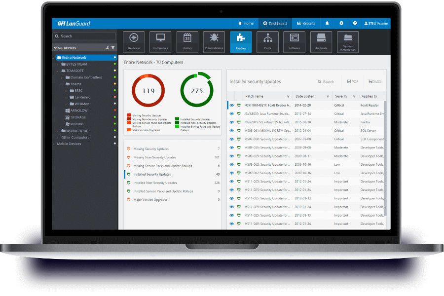
Task: Open the Computers view
Action: click(160, 42)
